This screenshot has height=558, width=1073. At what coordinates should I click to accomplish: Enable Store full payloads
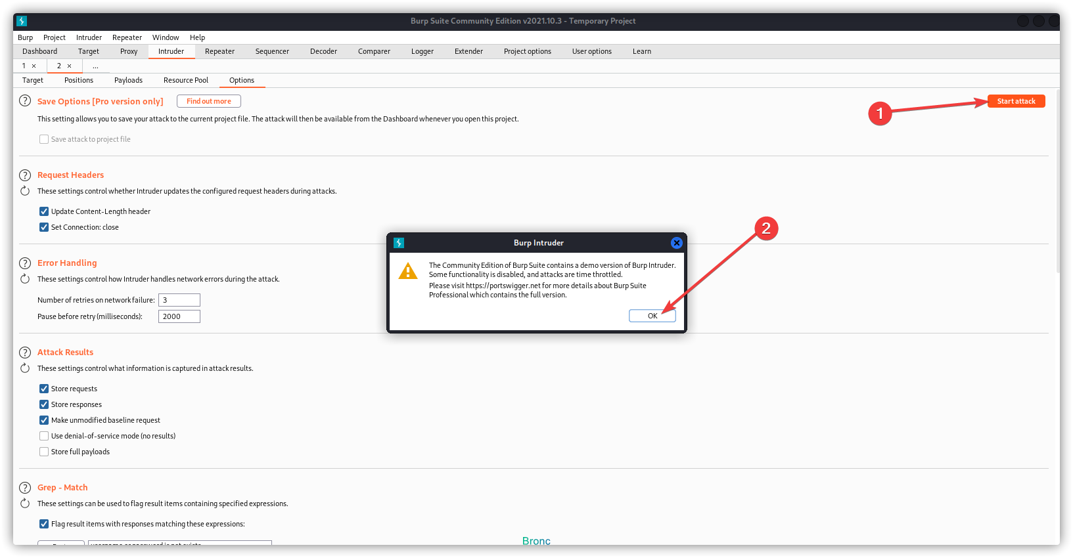coord(44,452)
